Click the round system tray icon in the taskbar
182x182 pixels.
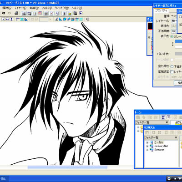click(169, 179)
